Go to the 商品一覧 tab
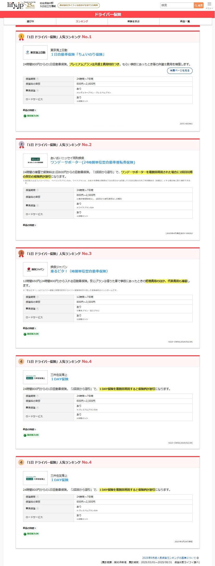The height and width of the screenshot is (566, 215). pyautogui.click(x=185, y=21)
